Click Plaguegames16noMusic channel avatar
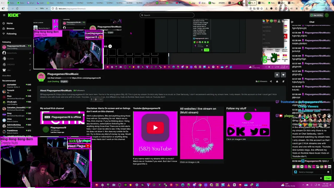Viewport: 334px width, 188px height. [x=41, y=77]
